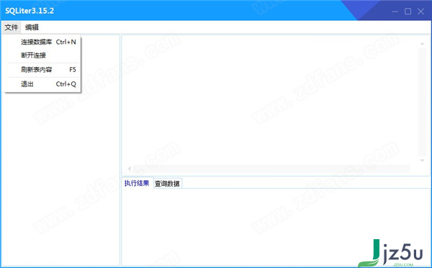Open the 文件 menu
The height and width of the screenshot is (268, 432).
[12, 27]
